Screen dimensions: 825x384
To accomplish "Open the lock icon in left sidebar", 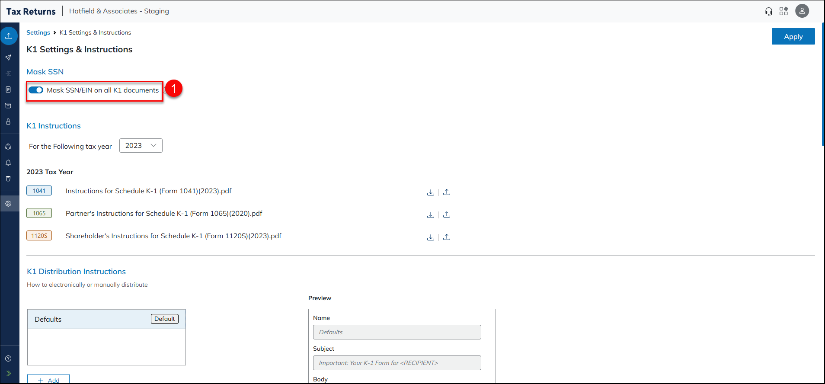I will (8, 122).
